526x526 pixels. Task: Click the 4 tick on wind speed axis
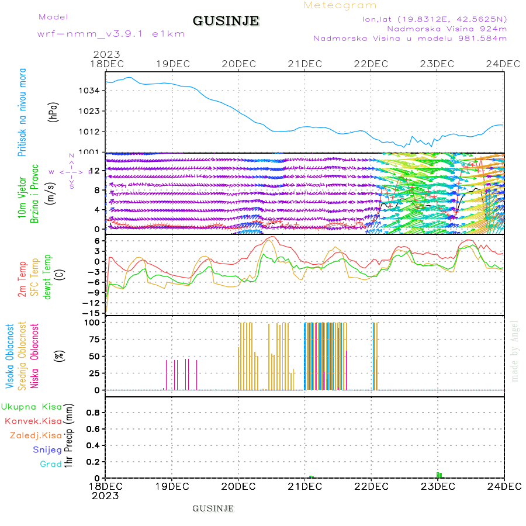97,210
